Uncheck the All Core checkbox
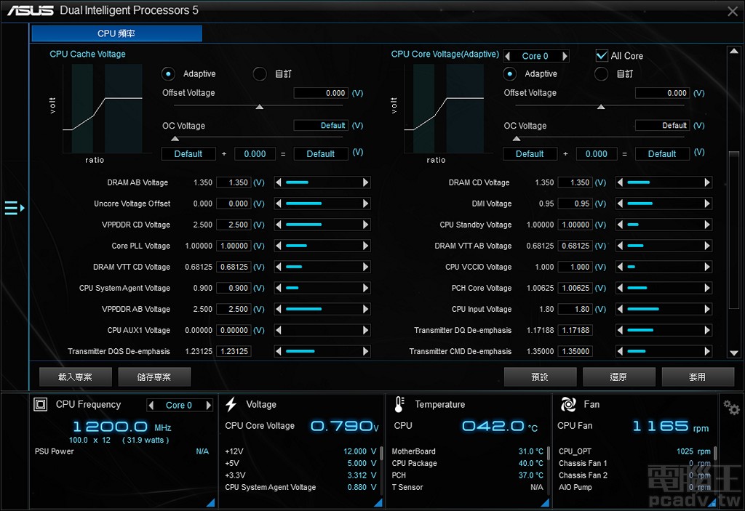 [602, 56]
